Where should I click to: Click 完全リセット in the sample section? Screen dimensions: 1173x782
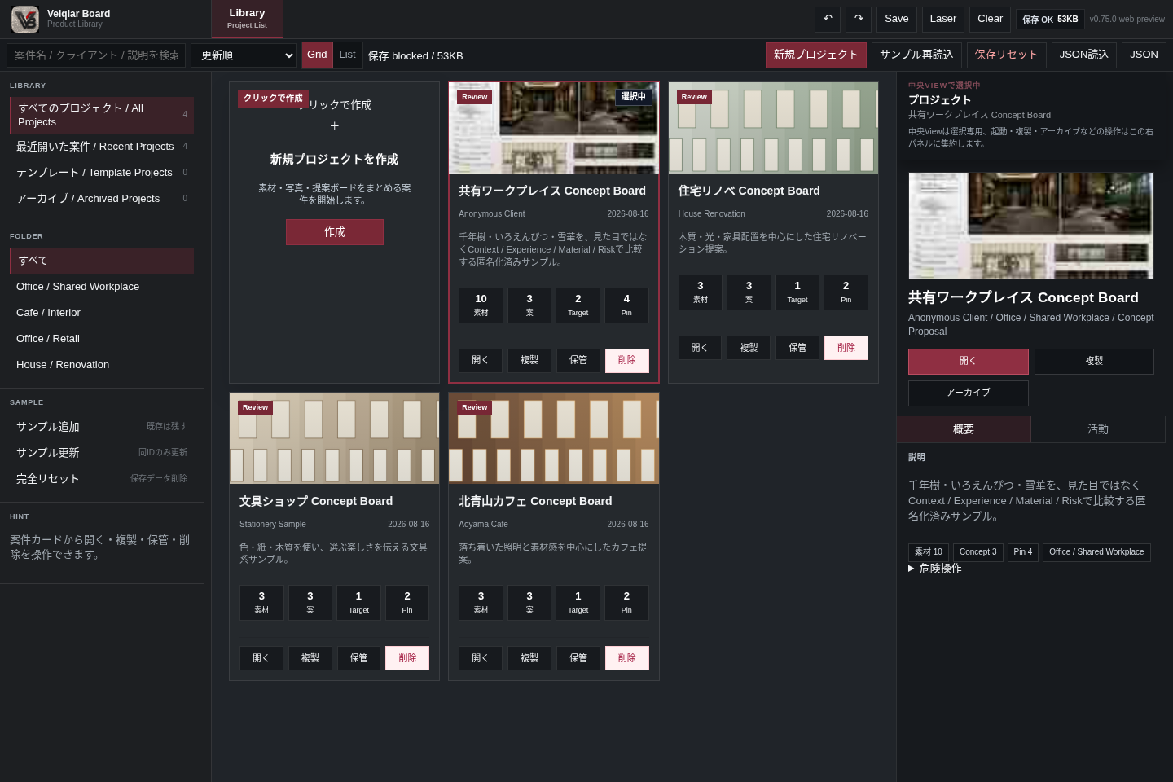[102, 479]
